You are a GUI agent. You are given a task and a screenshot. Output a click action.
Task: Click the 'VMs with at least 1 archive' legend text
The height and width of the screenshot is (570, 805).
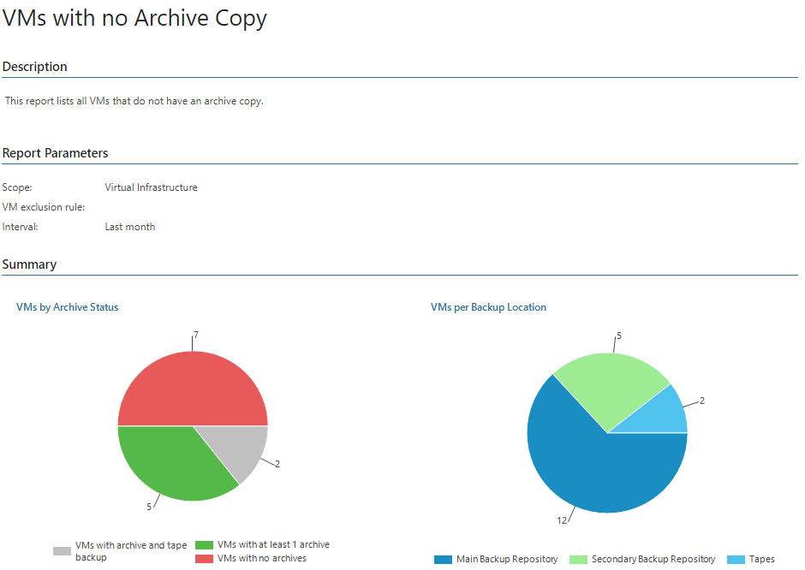click(274, 545)
